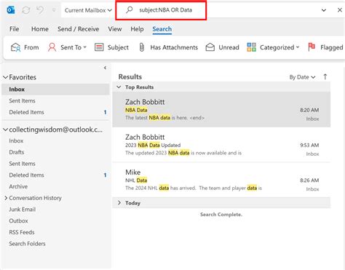Reverse sort order with the up arrow

[325, 77]
